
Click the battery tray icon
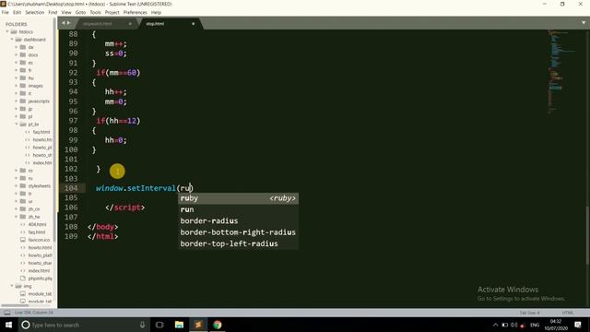(504, 325)
